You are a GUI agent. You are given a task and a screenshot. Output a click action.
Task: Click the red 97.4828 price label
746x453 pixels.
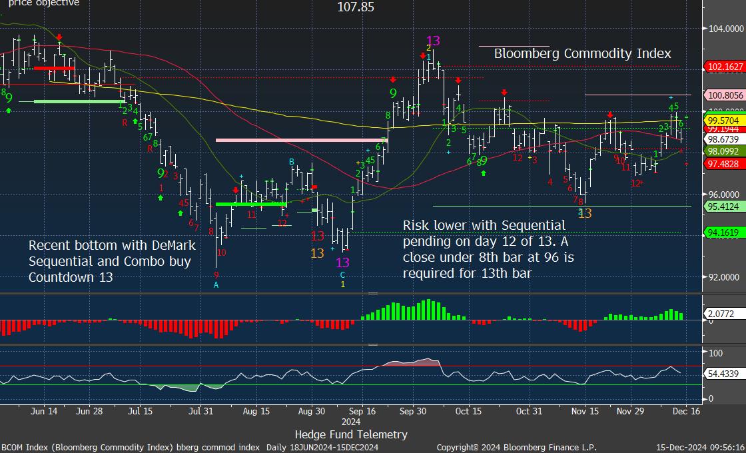pyautogui.click(x=725, y=164)
